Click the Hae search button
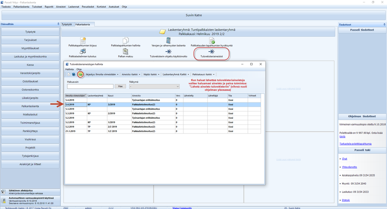The image size is (387, 209). (120, 86)
